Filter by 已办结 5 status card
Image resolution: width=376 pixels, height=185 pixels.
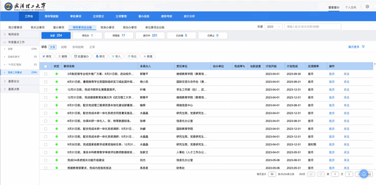coord(181,36)
